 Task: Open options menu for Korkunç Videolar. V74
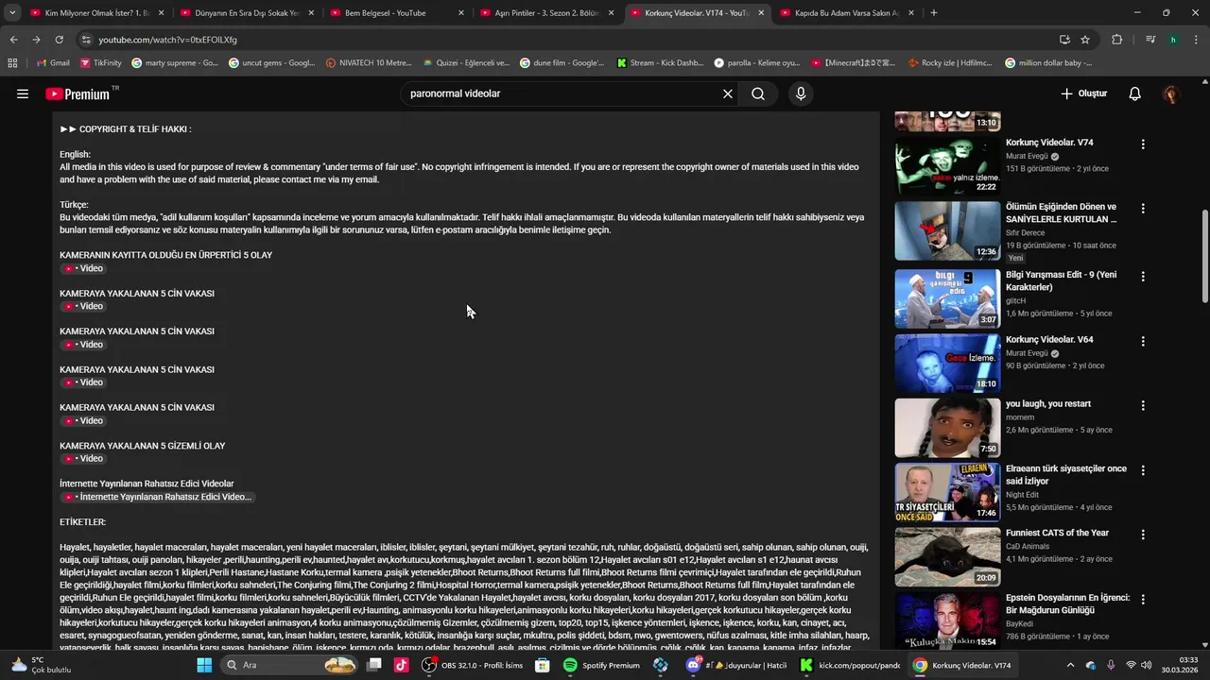click(x=1143, y=144)
